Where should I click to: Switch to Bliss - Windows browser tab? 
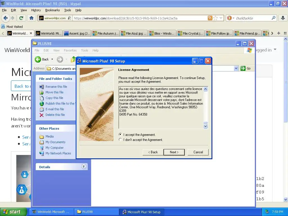point(162,33)
